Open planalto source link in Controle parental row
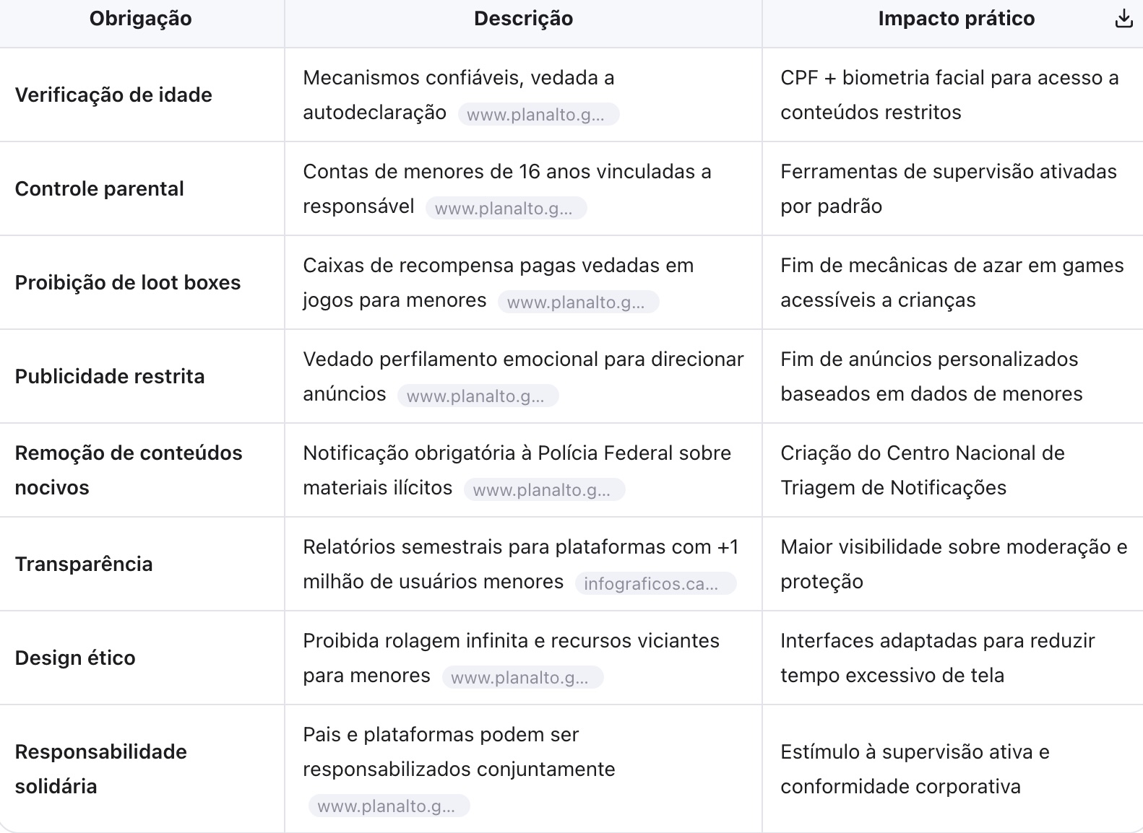 pos(506,209)
